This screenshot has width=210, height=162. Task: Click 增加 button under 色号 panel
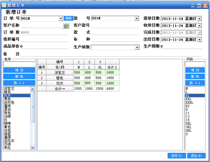tap(19, 70)
